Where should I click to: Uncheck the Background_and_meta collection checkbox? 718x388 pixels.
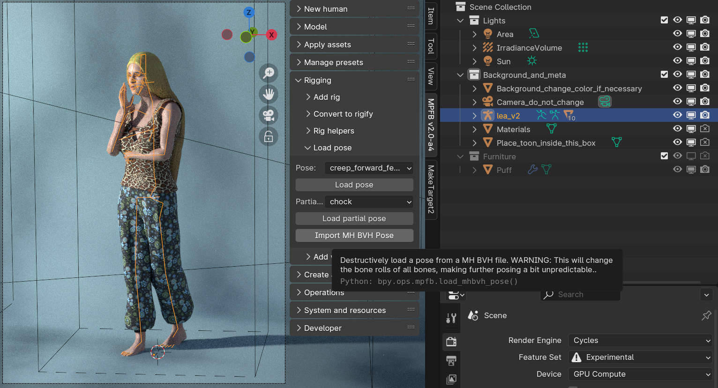[x=664, y=75]
